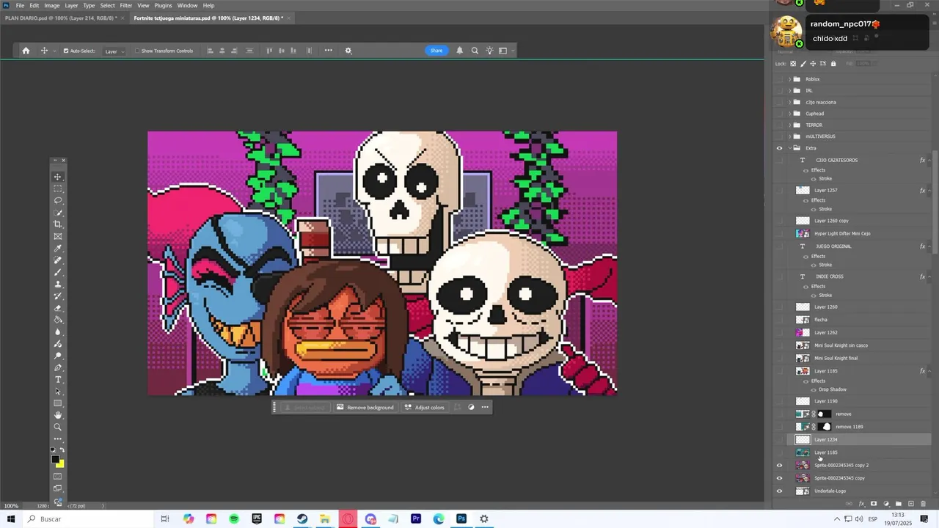939x528 pixels.
Task: Click the foreground color swatch
Action: point(55,460)
